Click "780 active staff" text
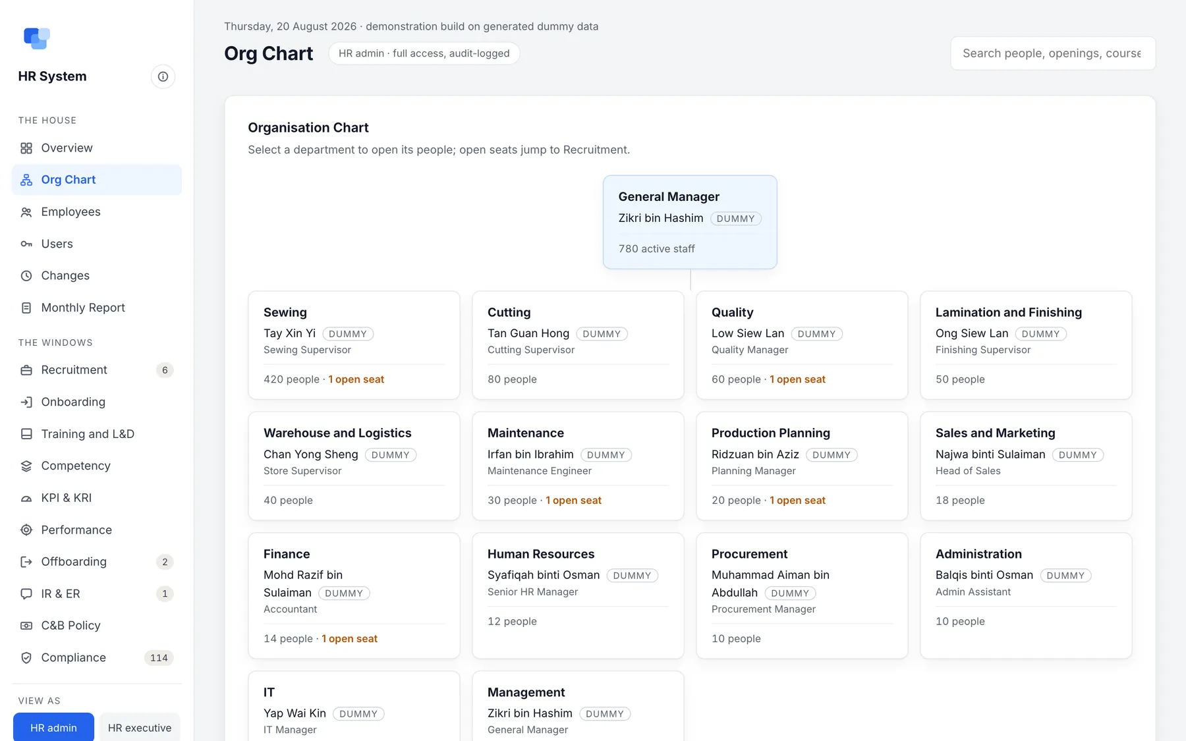This screenshot has width=1186, height=741. 656,249
